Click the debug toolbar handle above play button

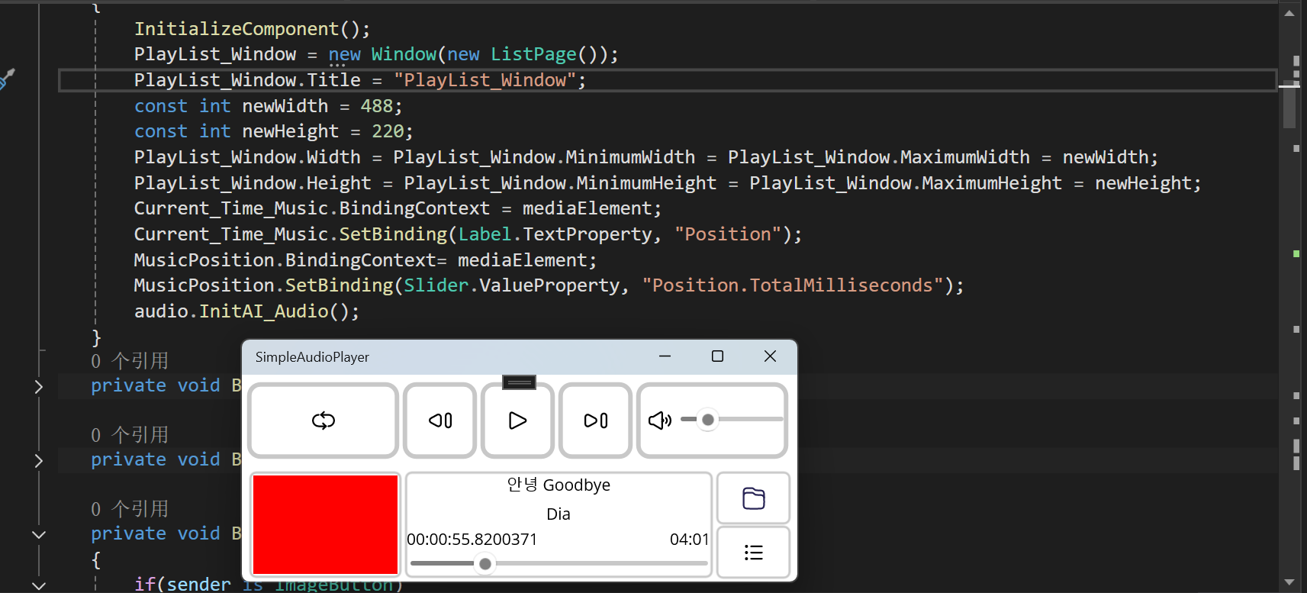tap(519, 382)
